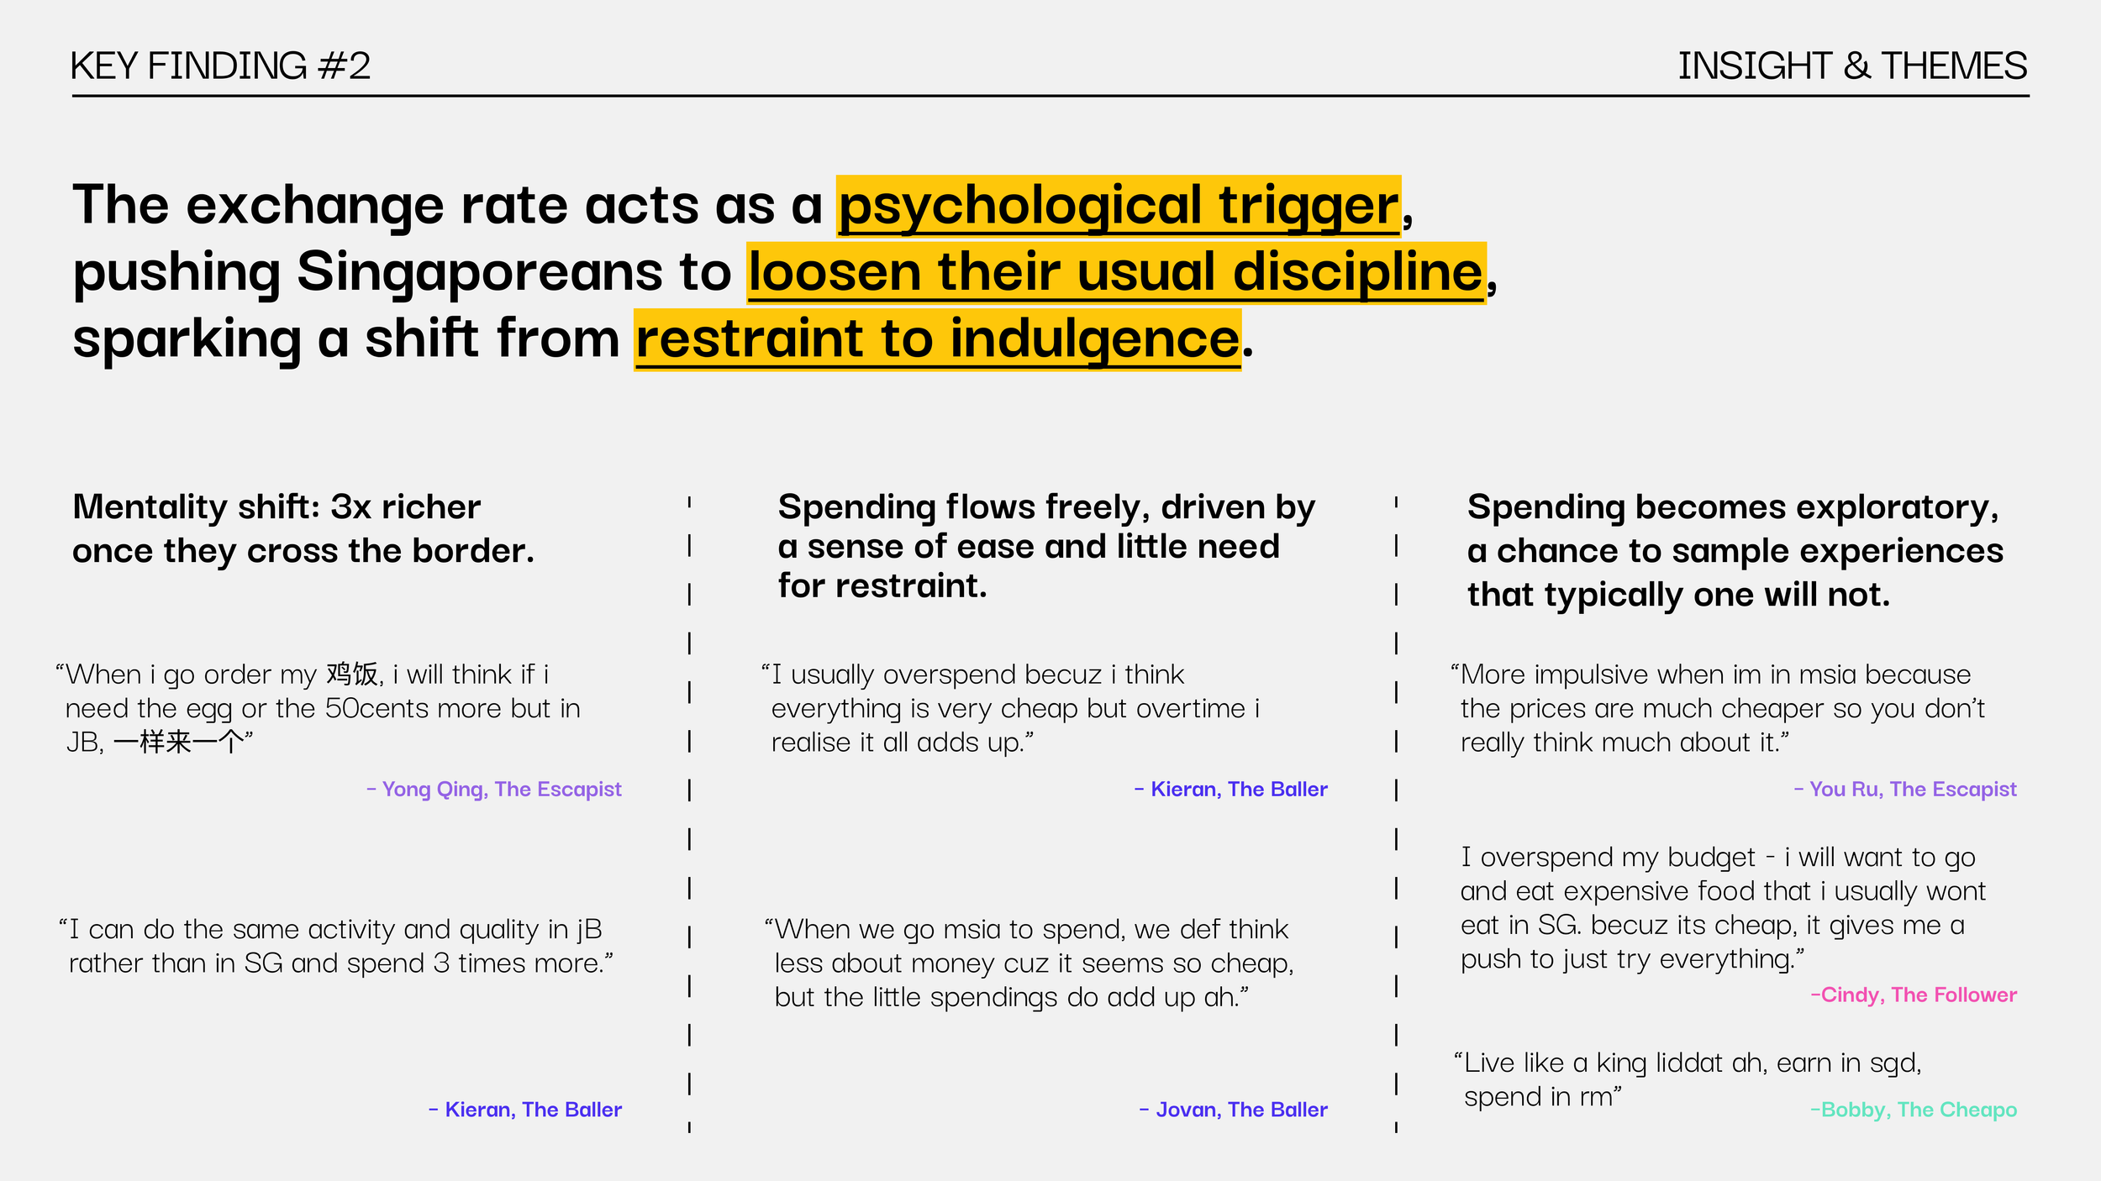Click the 'More impulsive when im in msia' quote
The width and height of the screenshot is (2101, 1181).
coord(1719,709)
